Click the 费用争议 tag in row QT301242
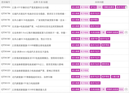This screenshot has width=129, height=93. point(106,64)
